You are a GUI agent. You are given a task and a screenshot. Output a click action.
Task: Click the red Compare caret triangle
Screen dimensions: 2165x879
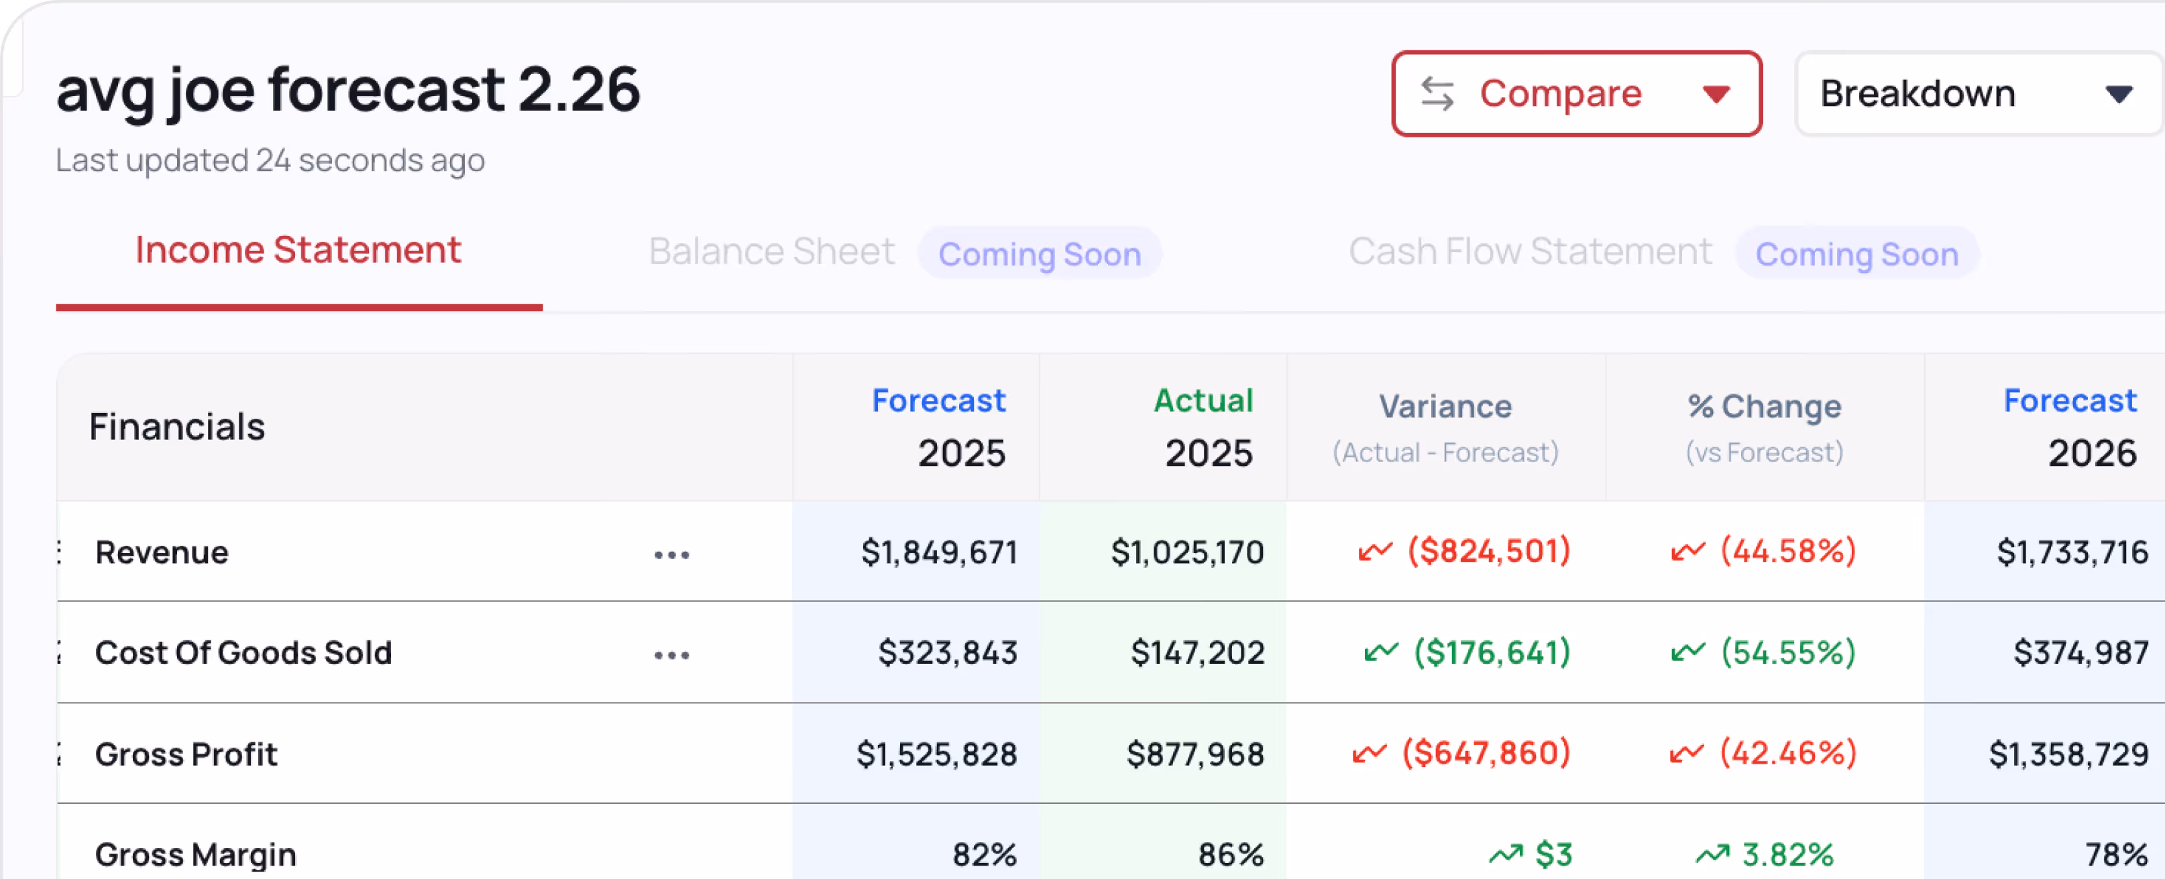(1716, 94)
